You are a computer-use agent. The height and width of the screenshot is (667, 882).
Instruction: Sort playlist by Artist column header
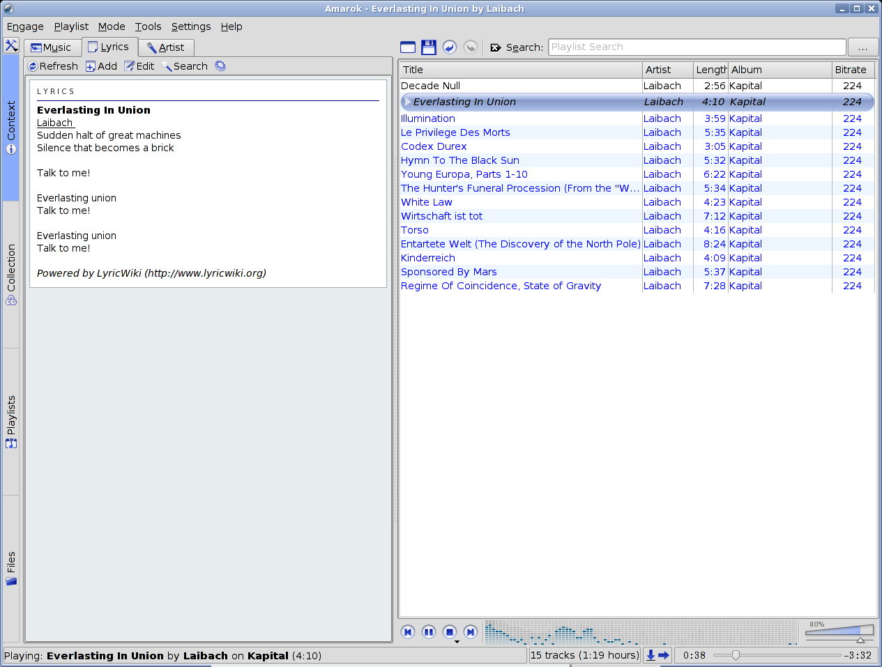tap(668, 70)
